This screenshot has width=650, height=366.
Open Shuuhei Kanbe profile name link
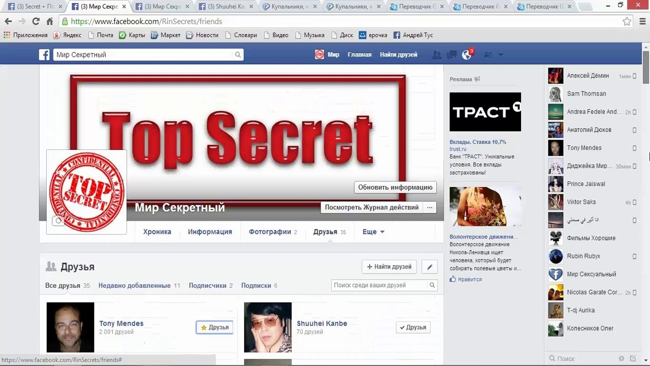click(322, 323)
